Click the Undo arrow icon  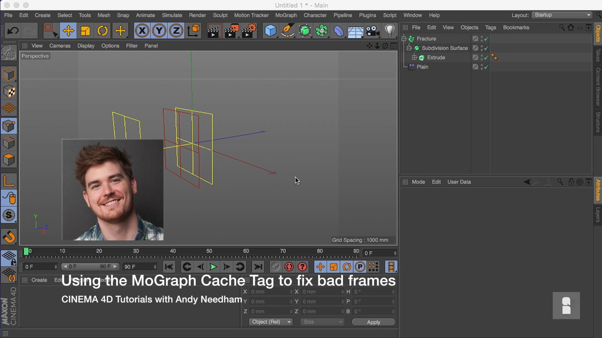(x=13, y=31)
